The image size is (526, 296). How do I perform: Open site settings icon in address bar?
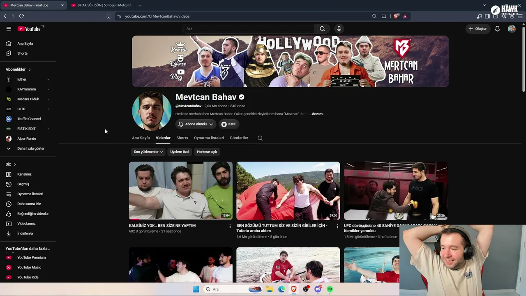pyautogui.click(x=119, y=16)
